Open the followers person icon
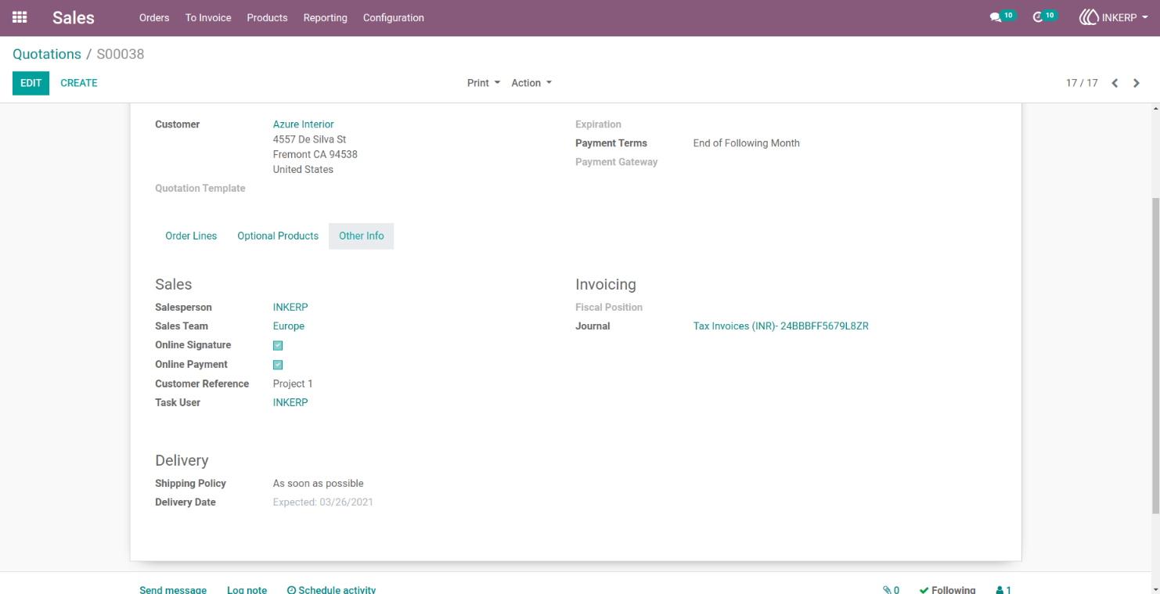The image size is (1160, 594). [x=1000, y=590]
